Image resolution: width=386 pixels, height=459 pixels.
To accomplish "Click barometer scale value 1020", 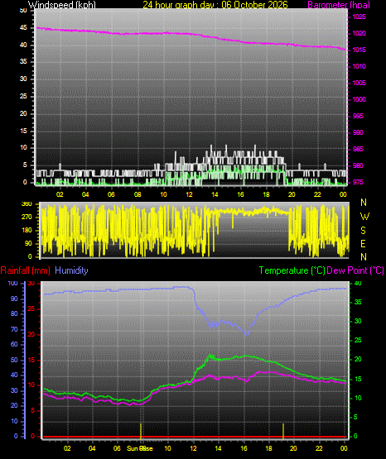I will (x=359, y=33).
